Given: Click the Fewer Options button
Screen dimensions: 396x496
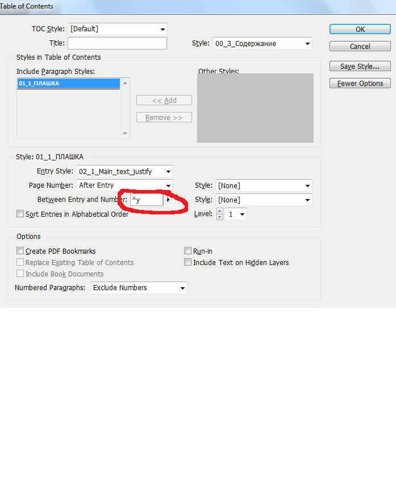Looking at the screenshot, I should pyautogui.click(x=360, y=83).
